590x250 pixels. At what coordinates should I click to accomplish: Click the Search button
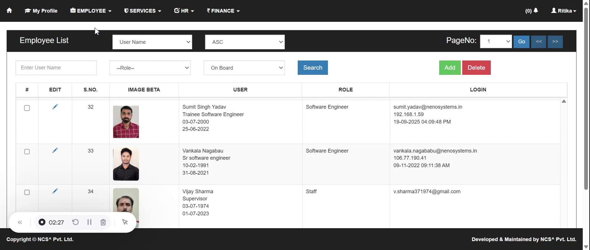click(313, 68)
